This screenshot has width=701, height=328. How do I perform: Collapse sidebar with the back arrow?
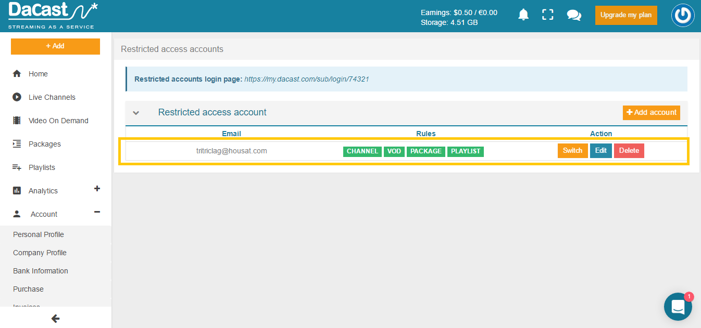(55, 319)
